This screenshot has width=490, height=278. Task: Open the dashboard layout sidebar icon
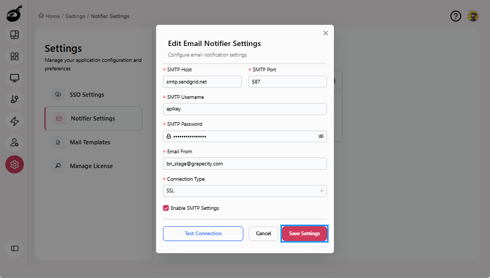click(x=14, y=35)
